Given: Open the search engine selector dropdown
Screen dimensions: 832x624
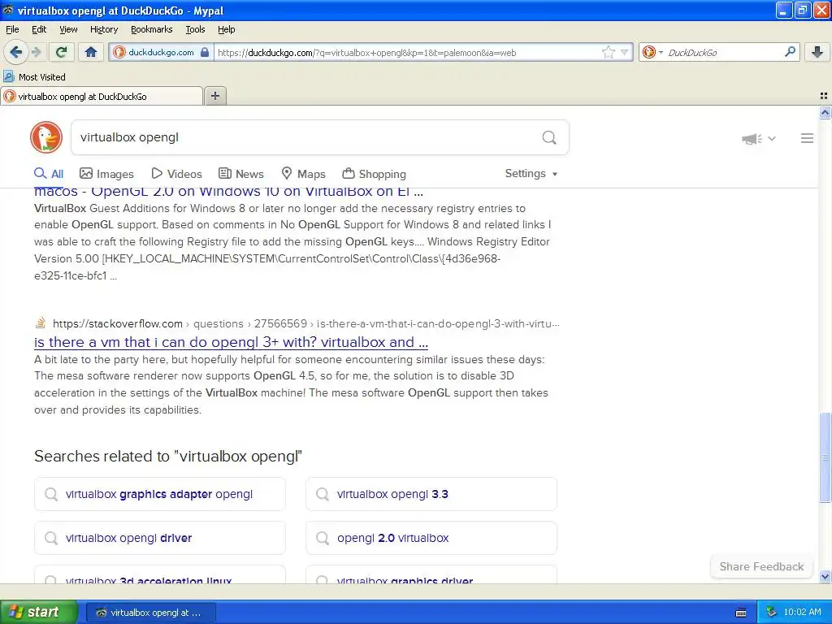Looking at the screenshot, I should tap(652, 52).
